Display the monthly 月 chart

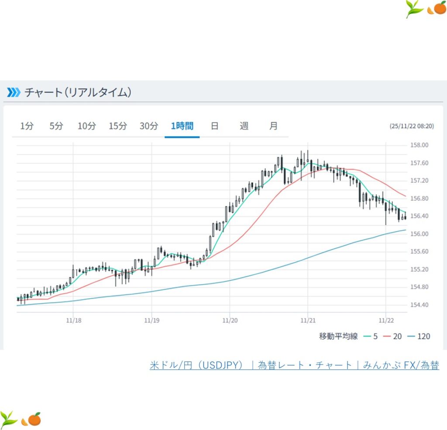coord(273,126)
